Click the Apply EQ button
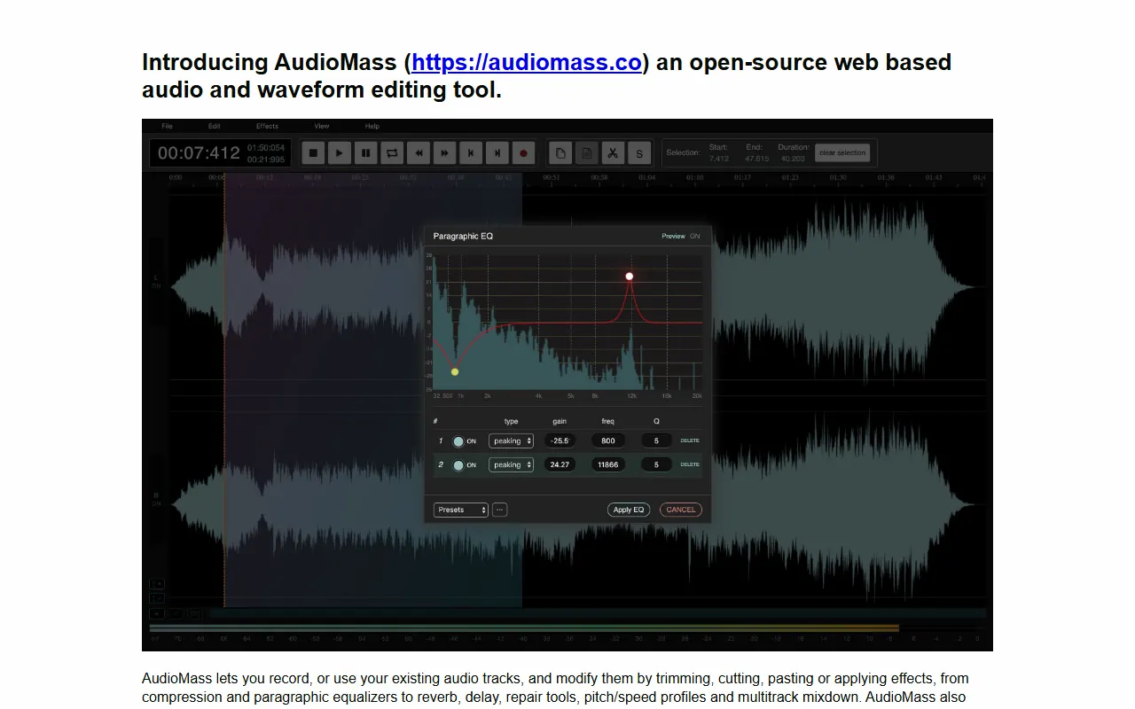Image resolution: width=1135 pixels, height=709 pixels. [x=629, y=510]
